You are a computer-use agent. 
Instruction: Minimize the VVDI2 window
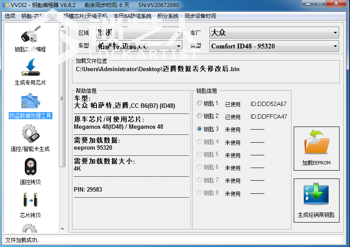coord(308,3)
